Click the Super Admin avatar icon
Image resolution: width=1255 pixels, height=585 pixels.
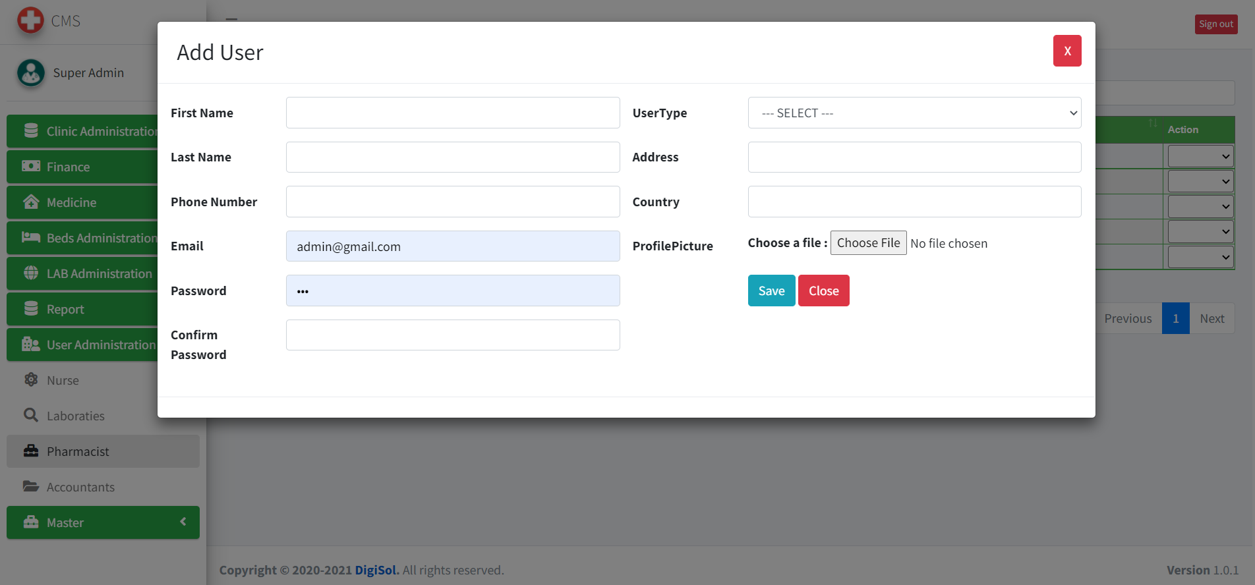click(x=31, y=72)
